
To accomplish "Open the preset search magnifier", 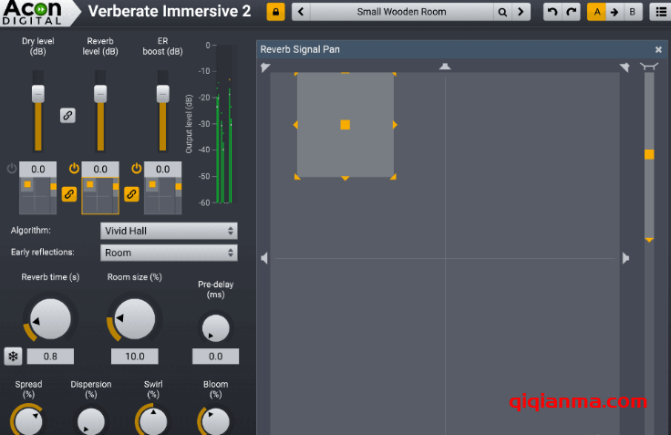I will (502, 13).
